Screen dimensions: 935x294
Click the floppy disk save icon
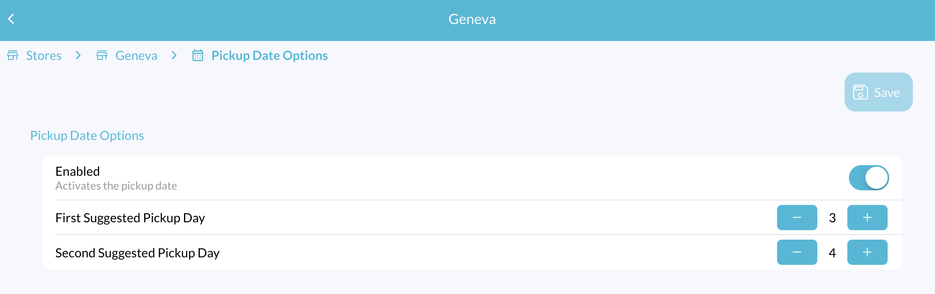[860, 92]
